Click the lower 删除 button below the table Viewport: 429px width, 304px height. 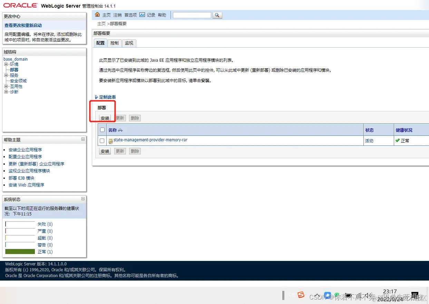135,151
